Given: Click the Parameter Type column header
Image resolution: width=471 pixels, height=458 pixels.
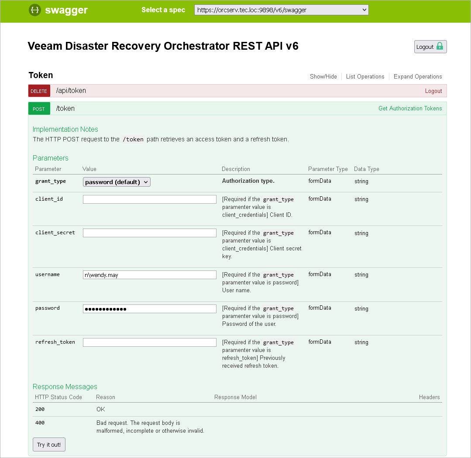Looking at the screenshot, I should pos(328,169).
